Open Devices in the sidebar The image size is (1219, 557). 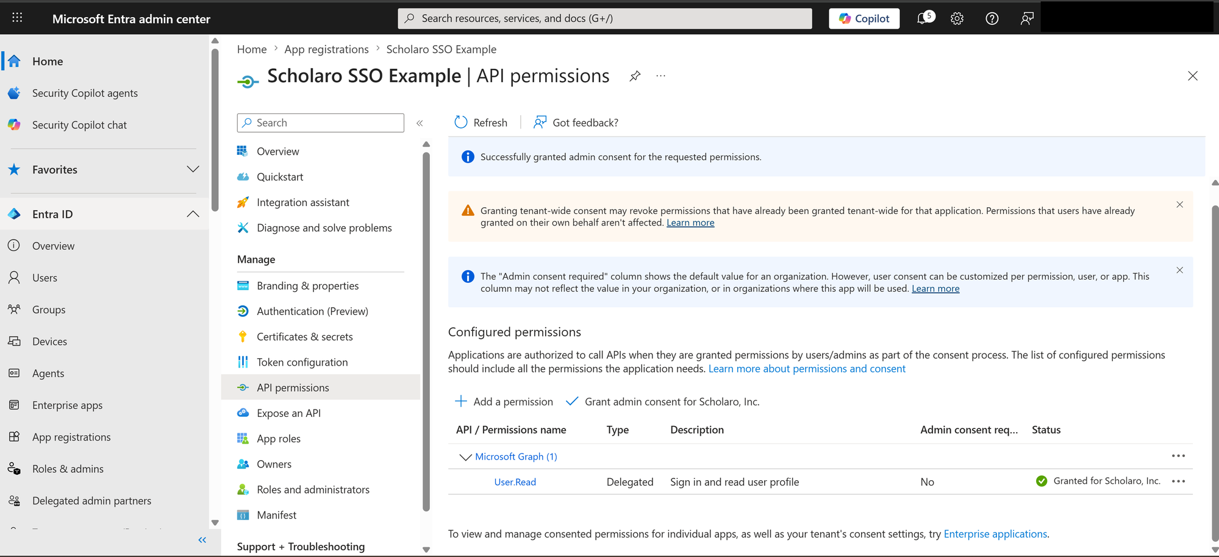click(49, 341)
